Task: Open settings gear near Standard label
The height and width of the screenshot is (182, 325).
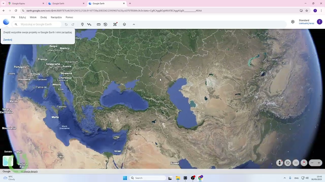Action: tap(293, 22)
